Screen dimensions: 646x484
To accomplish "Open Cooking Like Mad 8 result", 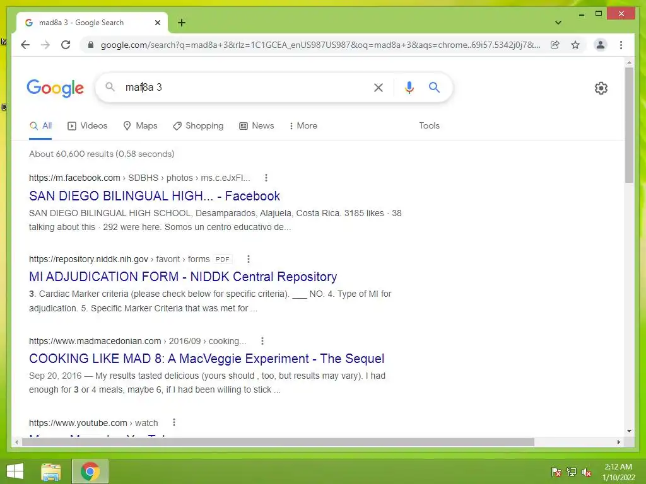I will 206,359.
